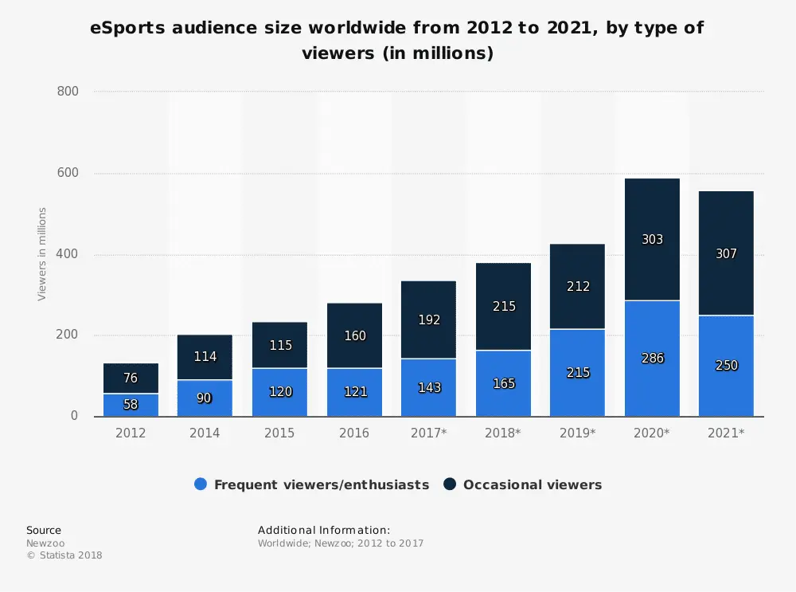Click the 2020* x-axis label
Viewport: 796px width, 592px height.
click(651, 433)
